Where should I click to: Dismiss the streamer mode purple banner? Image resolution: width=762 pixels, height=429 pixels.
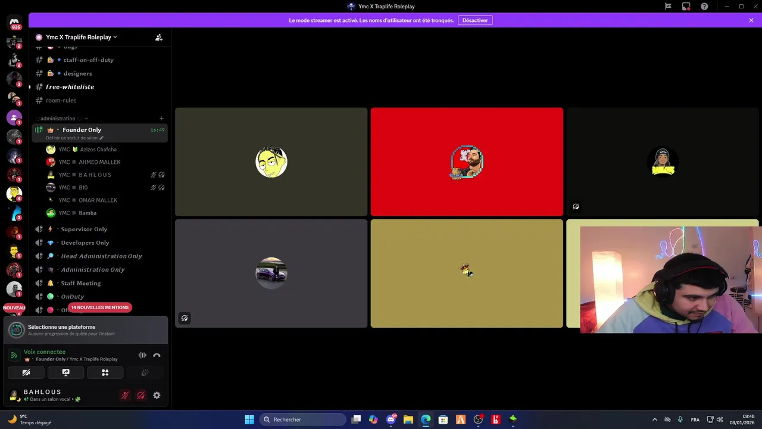pos(751,20)
